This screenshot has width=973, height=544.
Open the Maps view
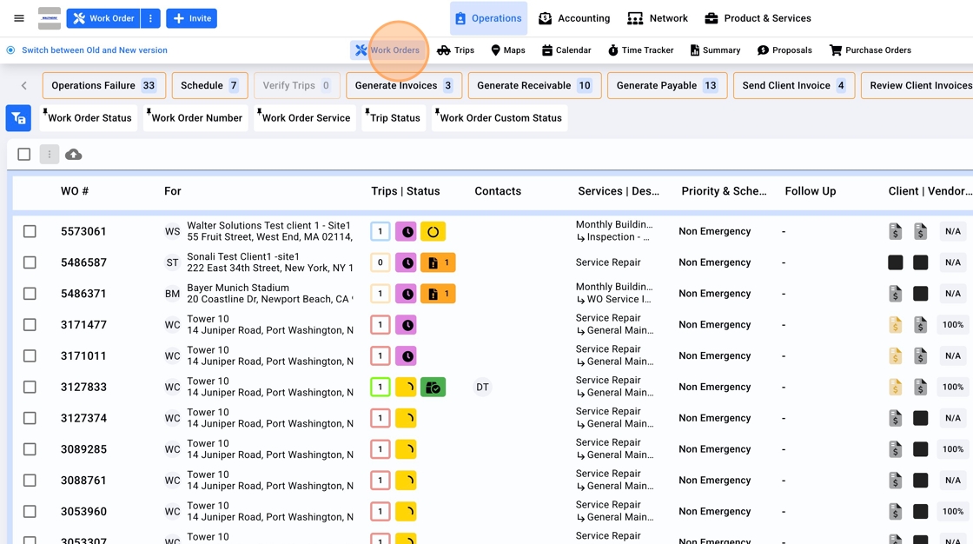(x=507, y=50)
